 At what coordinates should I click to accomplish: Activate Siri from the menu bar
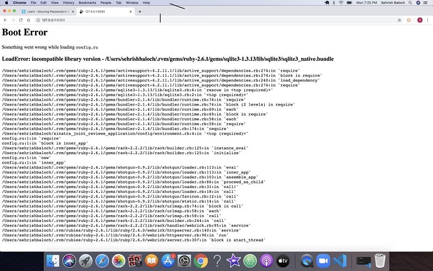click(x=418, y=3)
